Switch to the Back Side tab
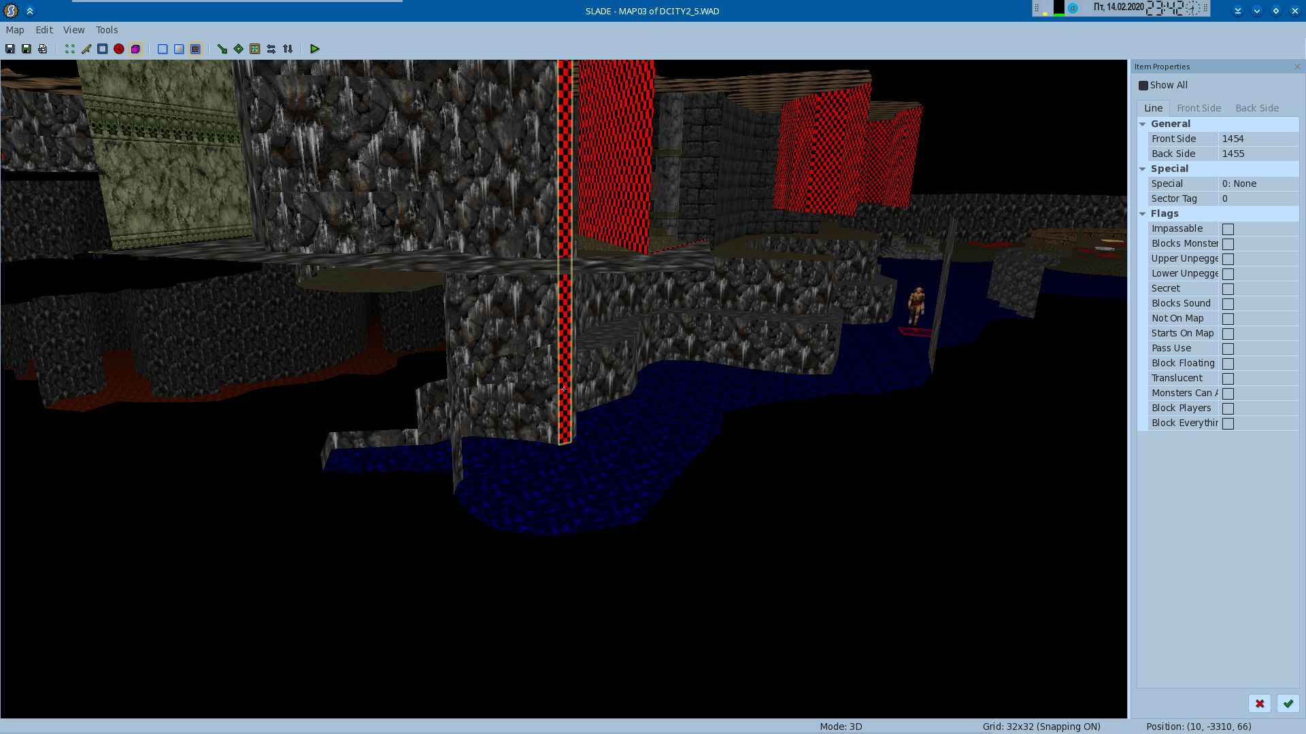The height and width of the screenshot is (734, 1306). pos(1257,108)
